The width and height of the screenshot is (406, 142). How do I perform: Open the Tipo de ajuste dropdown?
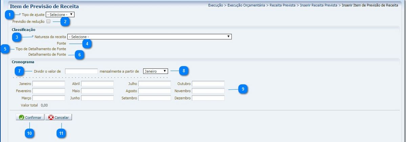coord(60,15)
